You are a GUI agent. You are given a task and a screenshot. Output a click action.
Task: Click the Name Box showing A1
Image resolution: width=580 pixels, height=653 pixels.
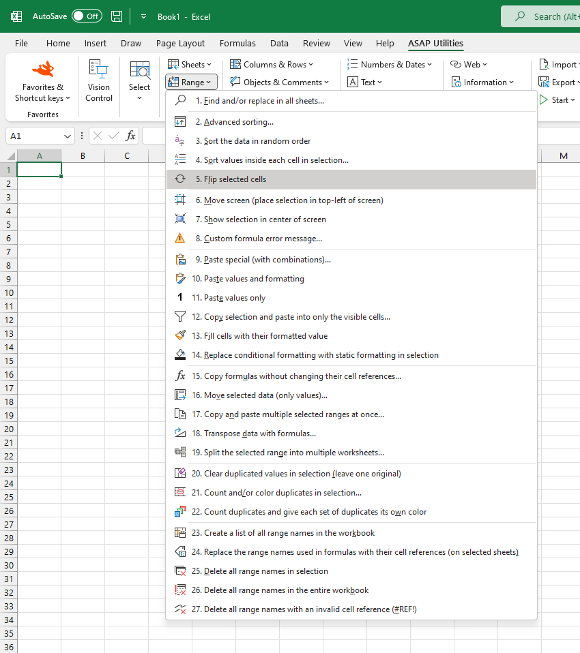(x=35, y=136)
